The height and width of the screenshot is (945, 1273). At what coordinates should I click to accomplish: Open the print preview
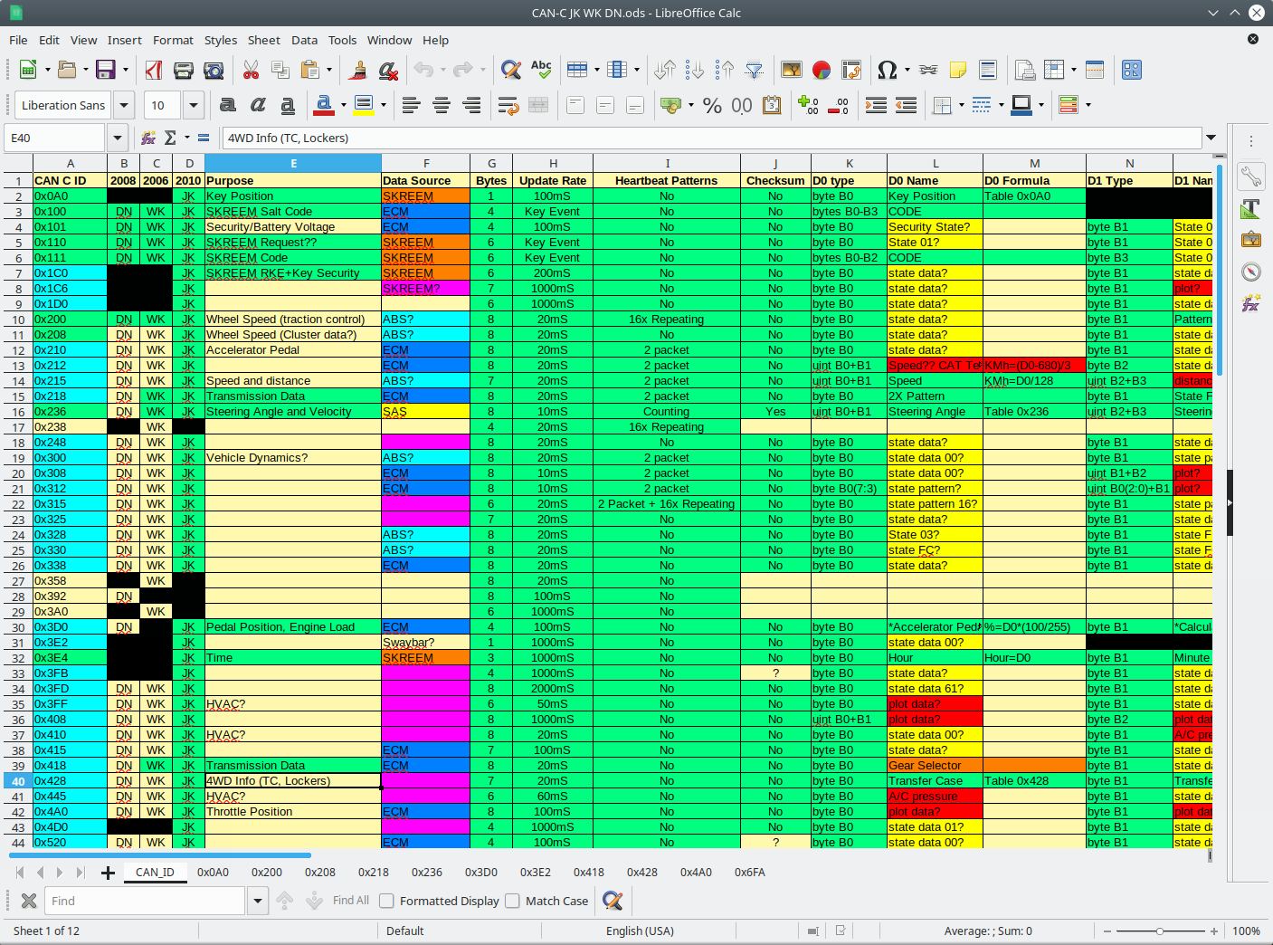tap(214, 70)
